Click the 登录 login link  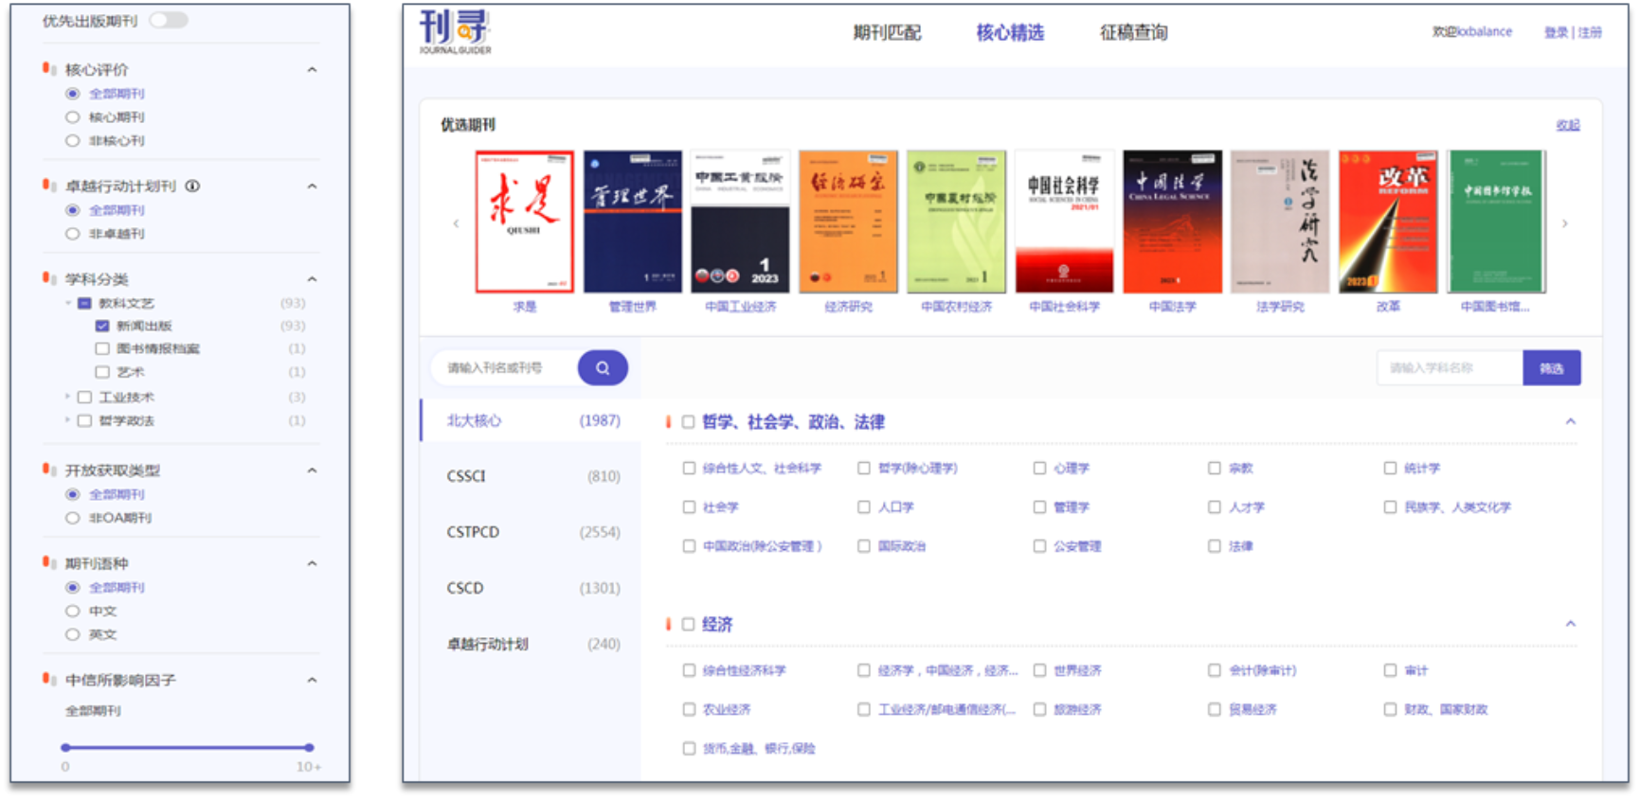pyautogui.click(x=1556, y=32)
